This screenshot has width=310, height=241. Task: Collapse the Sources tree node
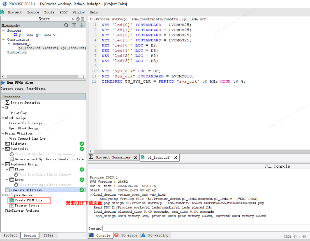(3, 31)
